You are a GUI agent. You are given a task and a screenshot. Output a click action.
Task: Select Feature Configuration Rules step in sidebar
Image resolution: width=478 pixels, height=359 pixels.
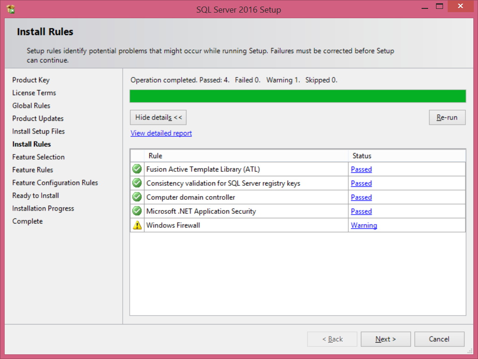pos(55,183)
